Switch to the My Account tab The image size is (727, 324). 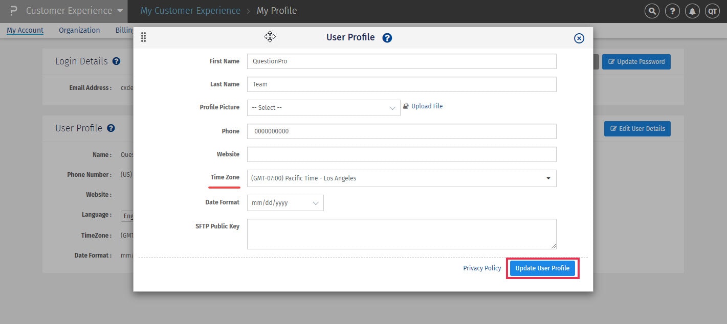[x=25, y=30]
